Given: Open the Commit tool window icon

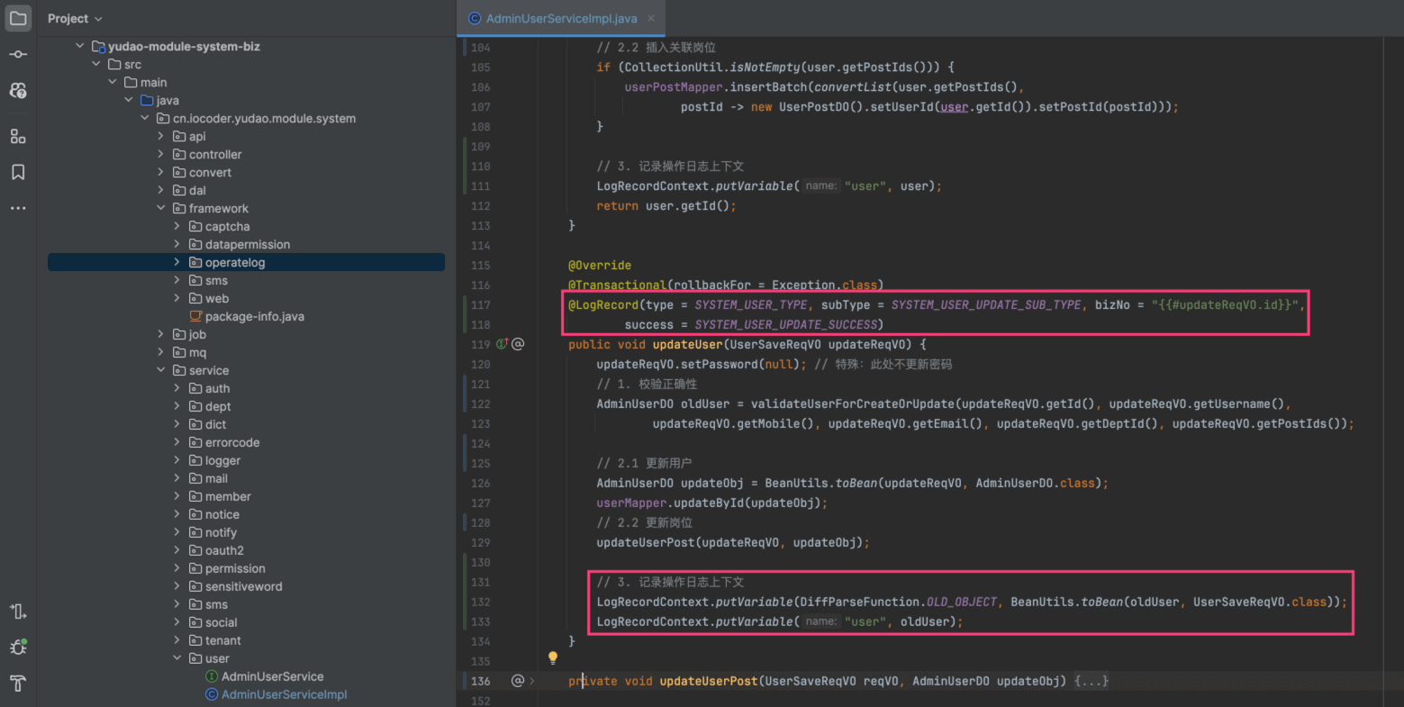Looking at the screenshot, I should coord(18,55).
